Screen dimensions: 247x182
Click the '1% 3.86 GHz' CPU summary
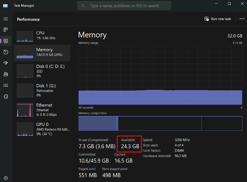(x=46, y=38)
